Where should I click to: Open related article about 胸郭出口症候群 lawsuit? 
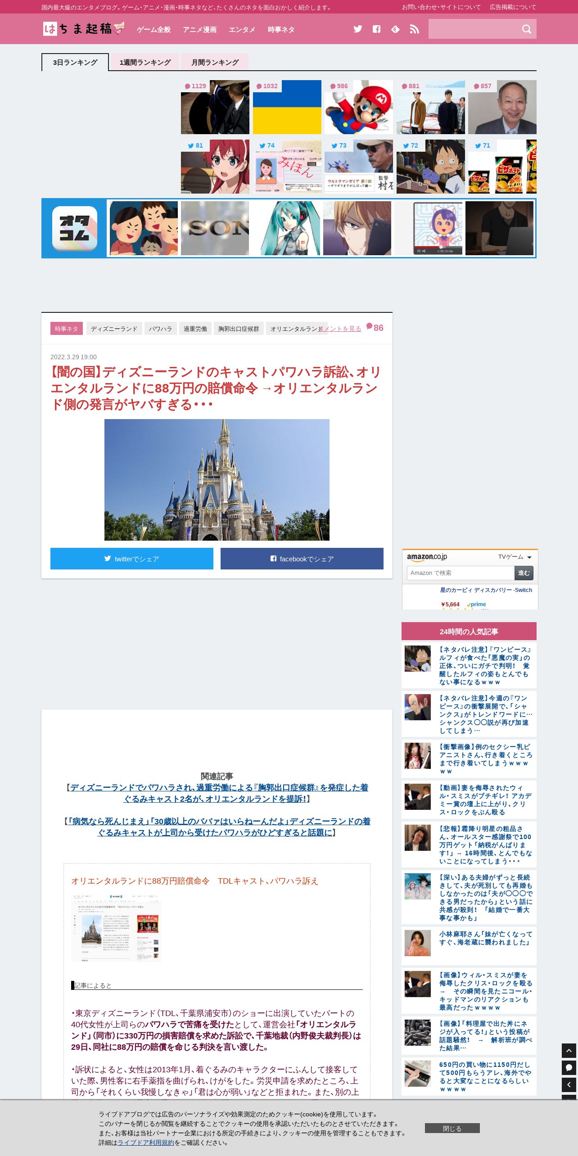click(219, 793)
